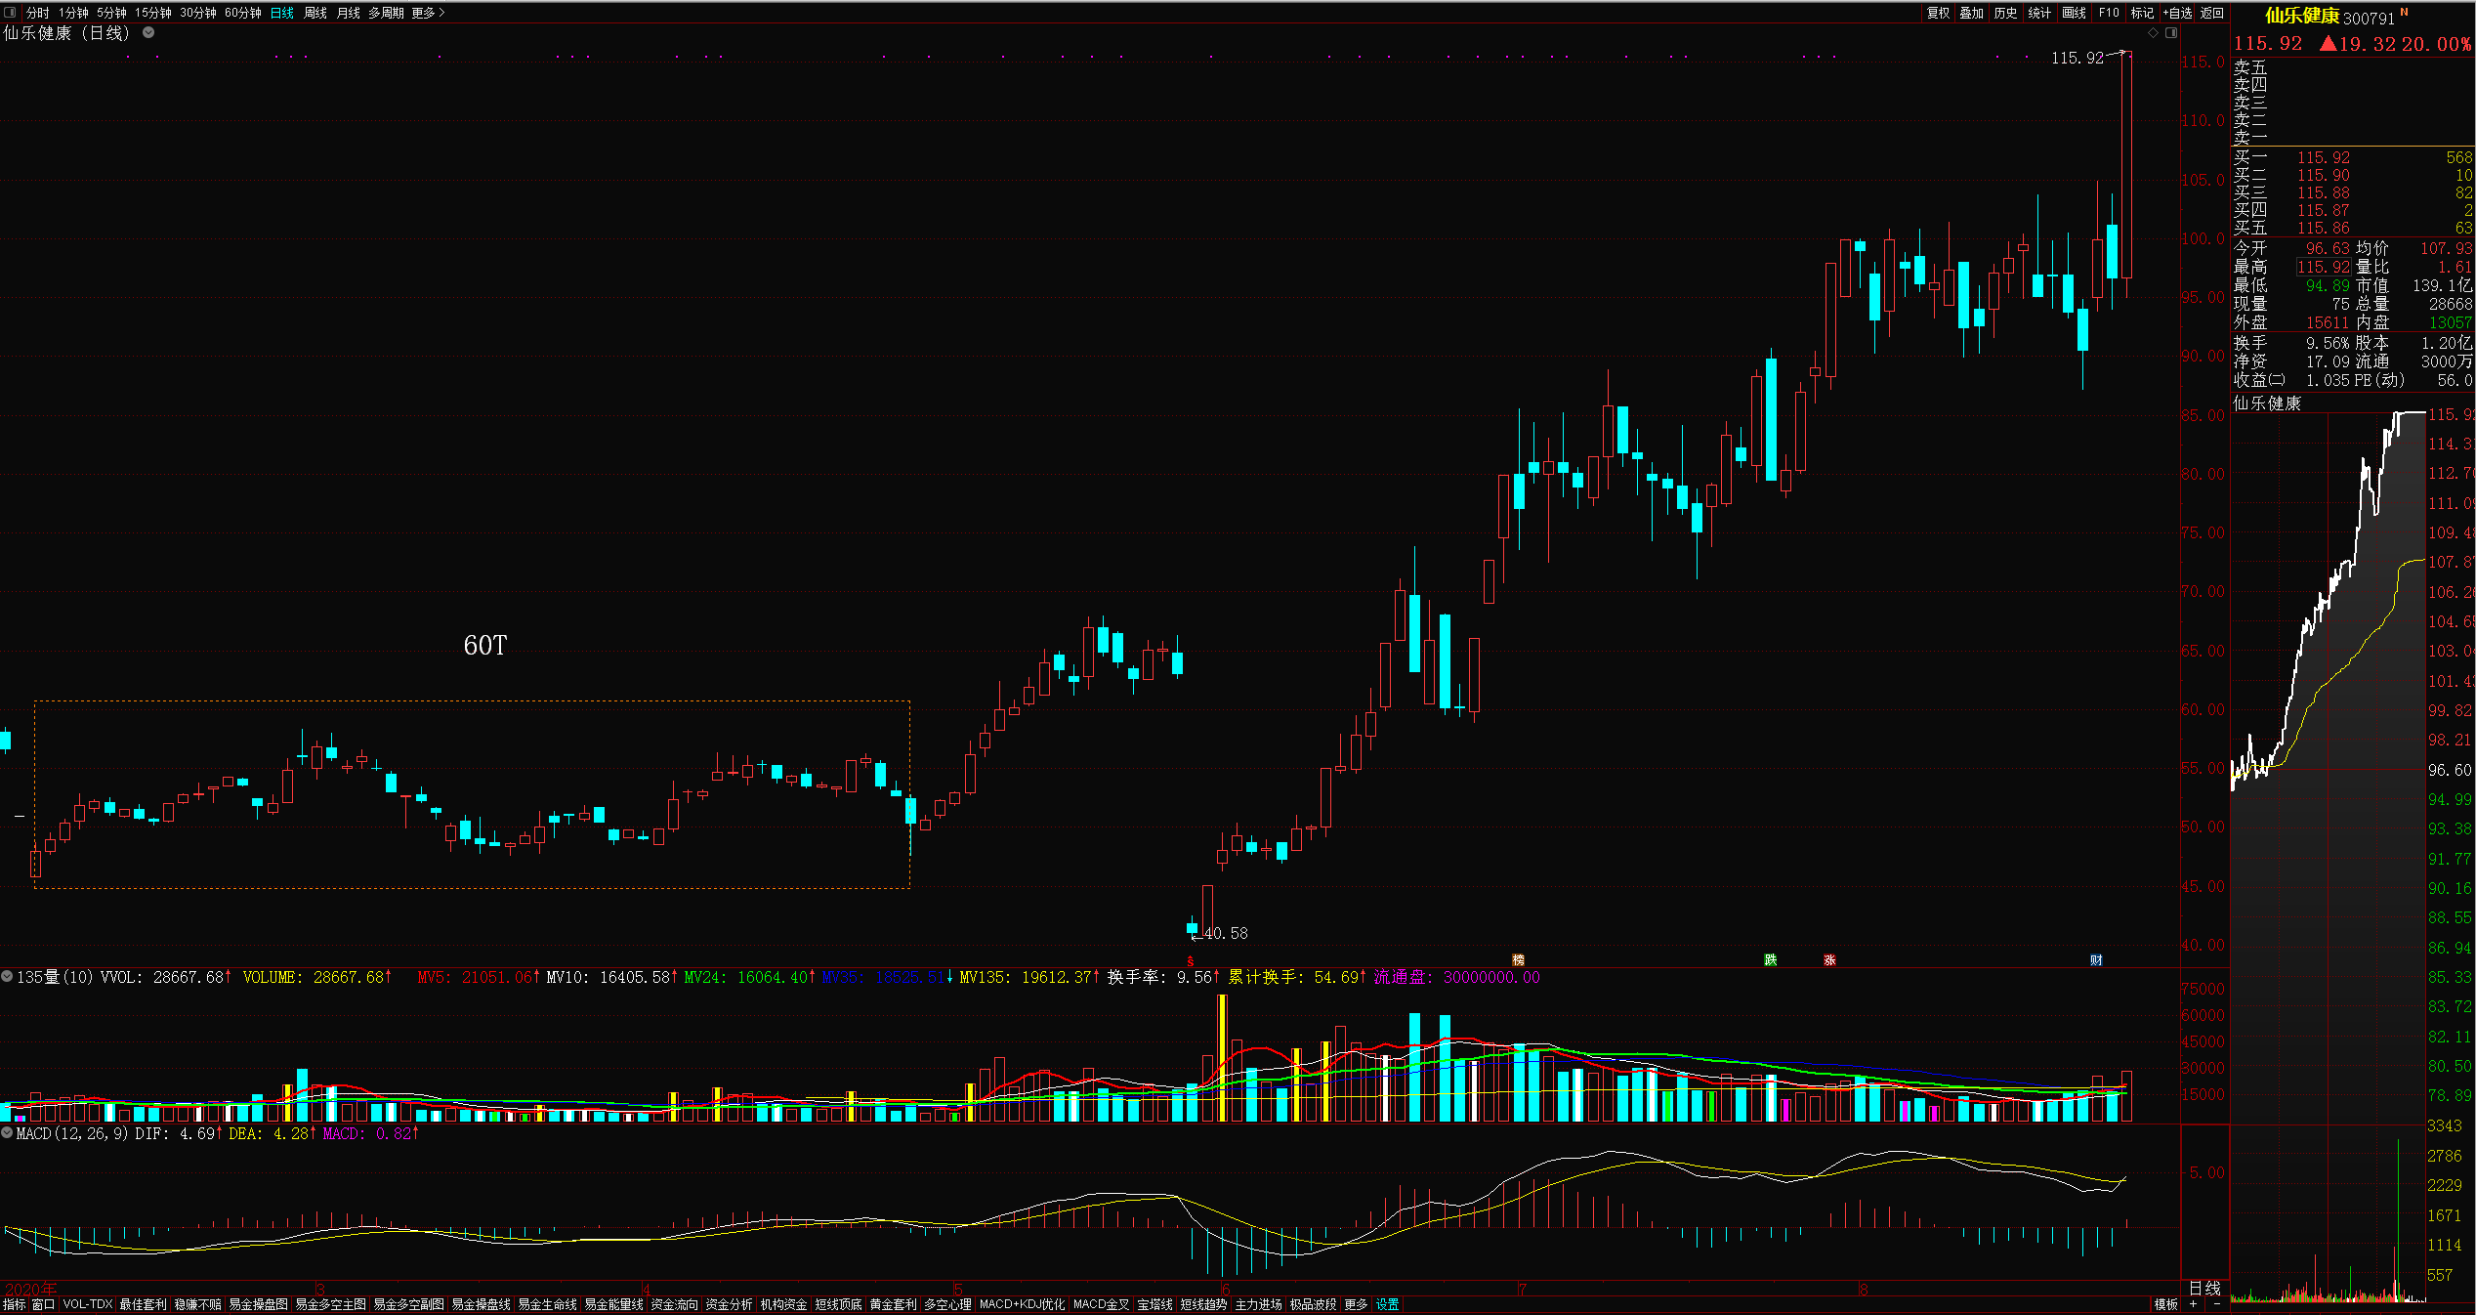Open the 多周期 multi-period view
Viewport: 2476px width, 1315px height.
click(x=386, y=13)
